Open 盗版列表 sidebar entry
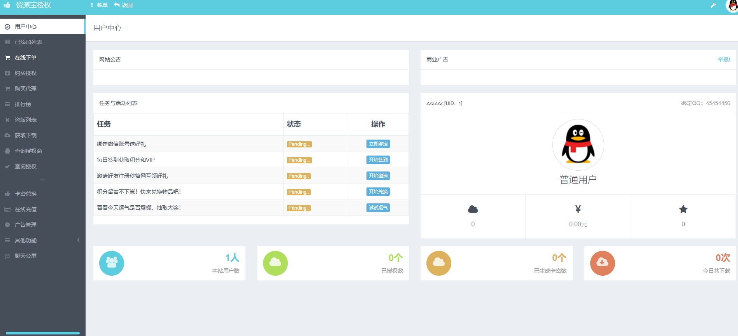Screen dimensions: 738x336 coord(43,120)
